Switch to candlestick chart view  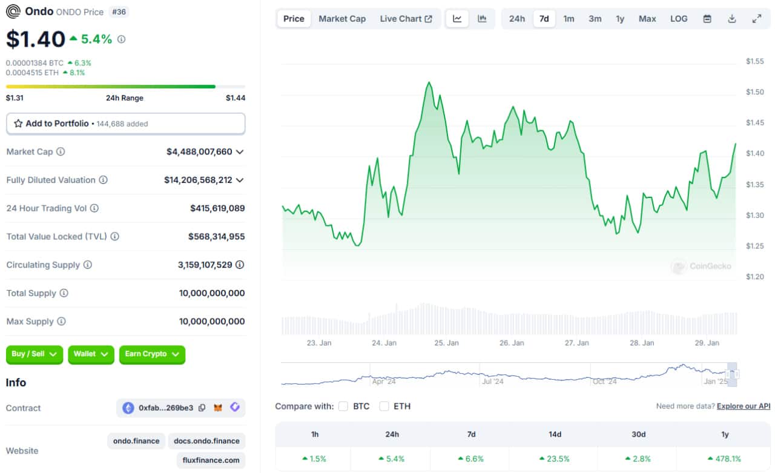click(x=482, y=19)
